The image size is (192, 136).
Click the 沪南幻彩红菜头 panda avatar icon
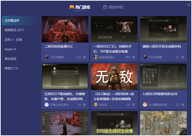coord(47,105)
